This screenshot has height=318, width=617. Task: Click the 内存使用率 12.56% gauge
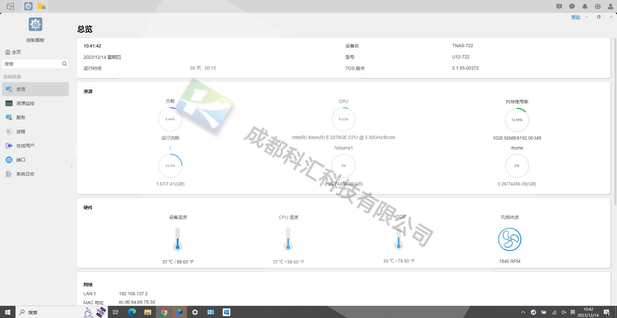(x=517, y=120)
